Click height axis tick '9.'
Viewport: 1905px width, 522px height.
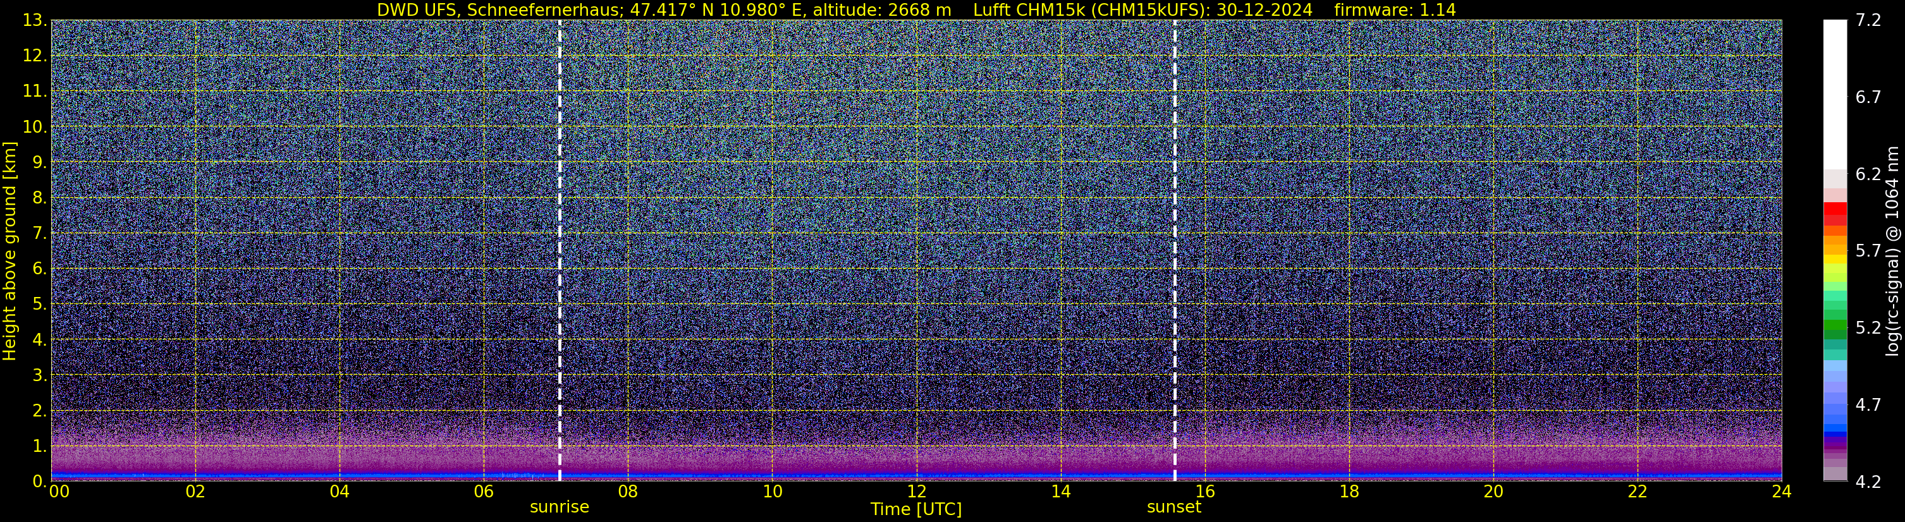[40, 162]
